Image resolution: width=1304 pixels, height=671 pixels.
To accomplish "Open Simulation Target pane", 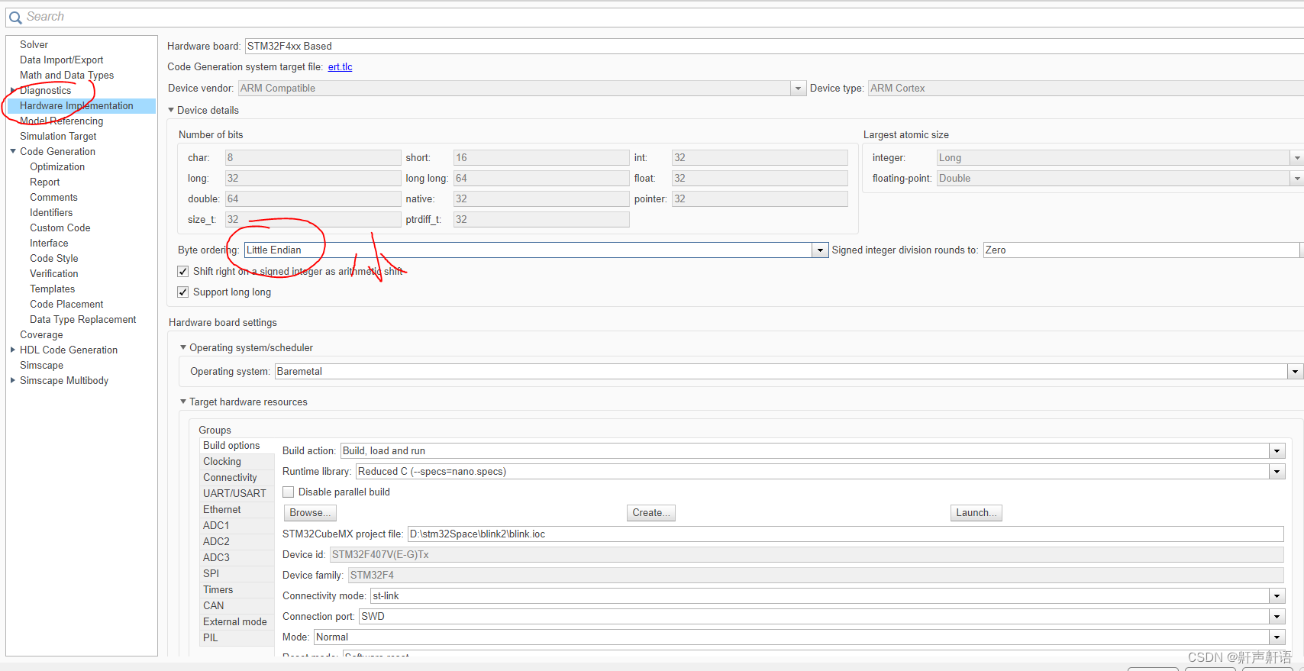I will [58, 136].
